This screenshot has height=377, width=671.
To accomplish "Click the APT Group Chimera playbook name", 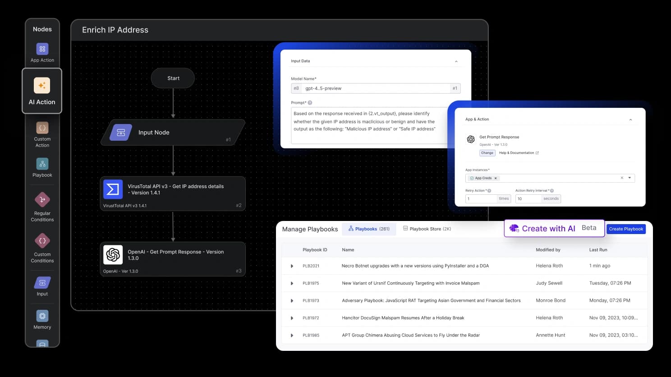I will tap(411, 336).
